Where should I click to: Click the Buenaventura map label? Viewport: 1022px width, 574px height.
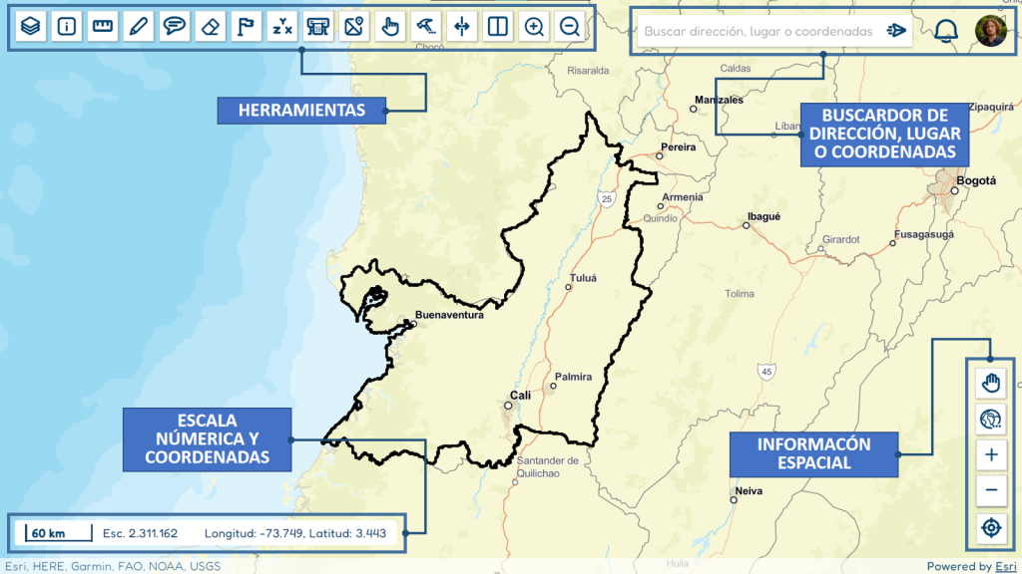(x=449, y=314)
